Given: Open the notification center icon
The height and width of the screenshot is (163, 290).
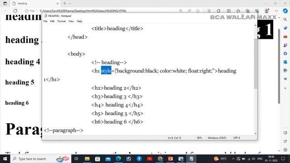Looking at the screenshot, I should (283, 159).
